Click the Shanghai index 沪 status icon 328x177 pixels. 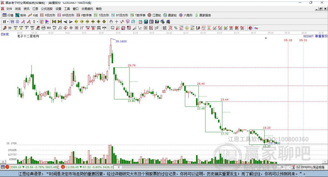click(x=7, y=167)
